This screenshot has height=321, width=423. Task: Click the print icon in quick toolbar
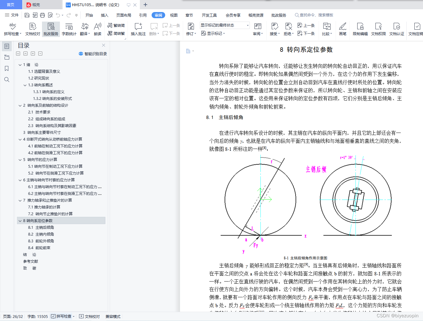pyautogui.click(x=43, y=15)
